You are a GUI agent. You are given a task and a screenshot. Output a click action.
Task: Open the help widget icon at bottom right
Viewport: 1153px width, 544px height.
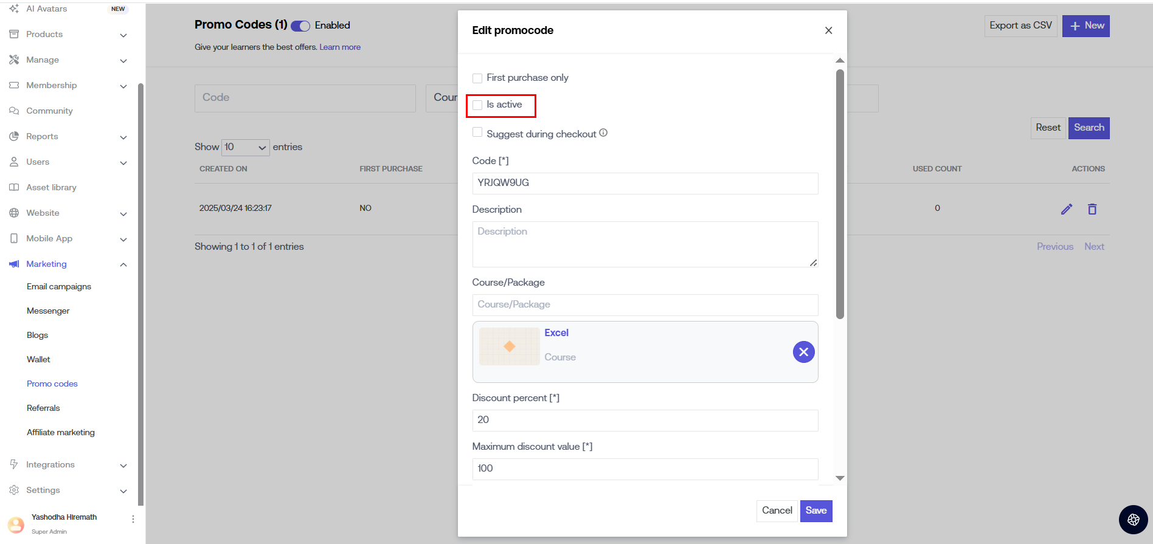[x=1133, y=520]
